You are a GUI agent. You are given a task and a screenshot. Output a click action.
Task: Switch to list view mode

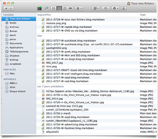59,8
